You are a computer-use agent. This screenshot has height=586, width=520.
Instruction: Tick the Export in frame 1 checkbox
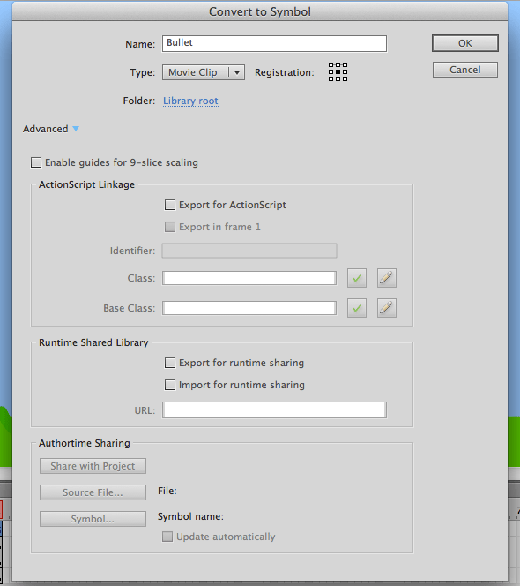tap(170, 227)
